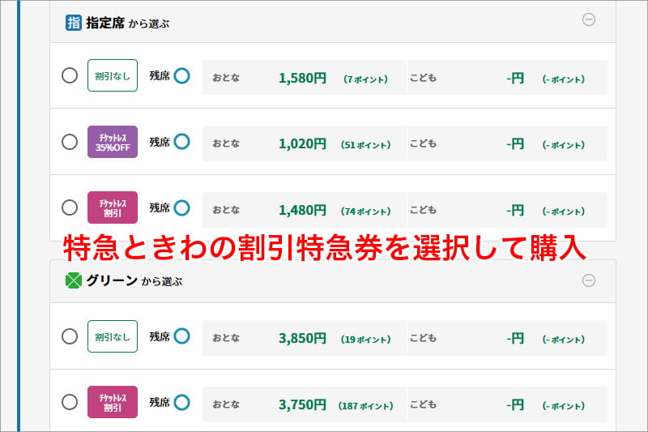Click the (19ポイント) text
This screenshot has width=648, height=432.
[x=366, y=340]
